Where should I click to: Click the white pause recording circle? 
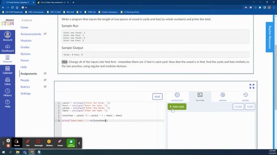coord(8,141)
